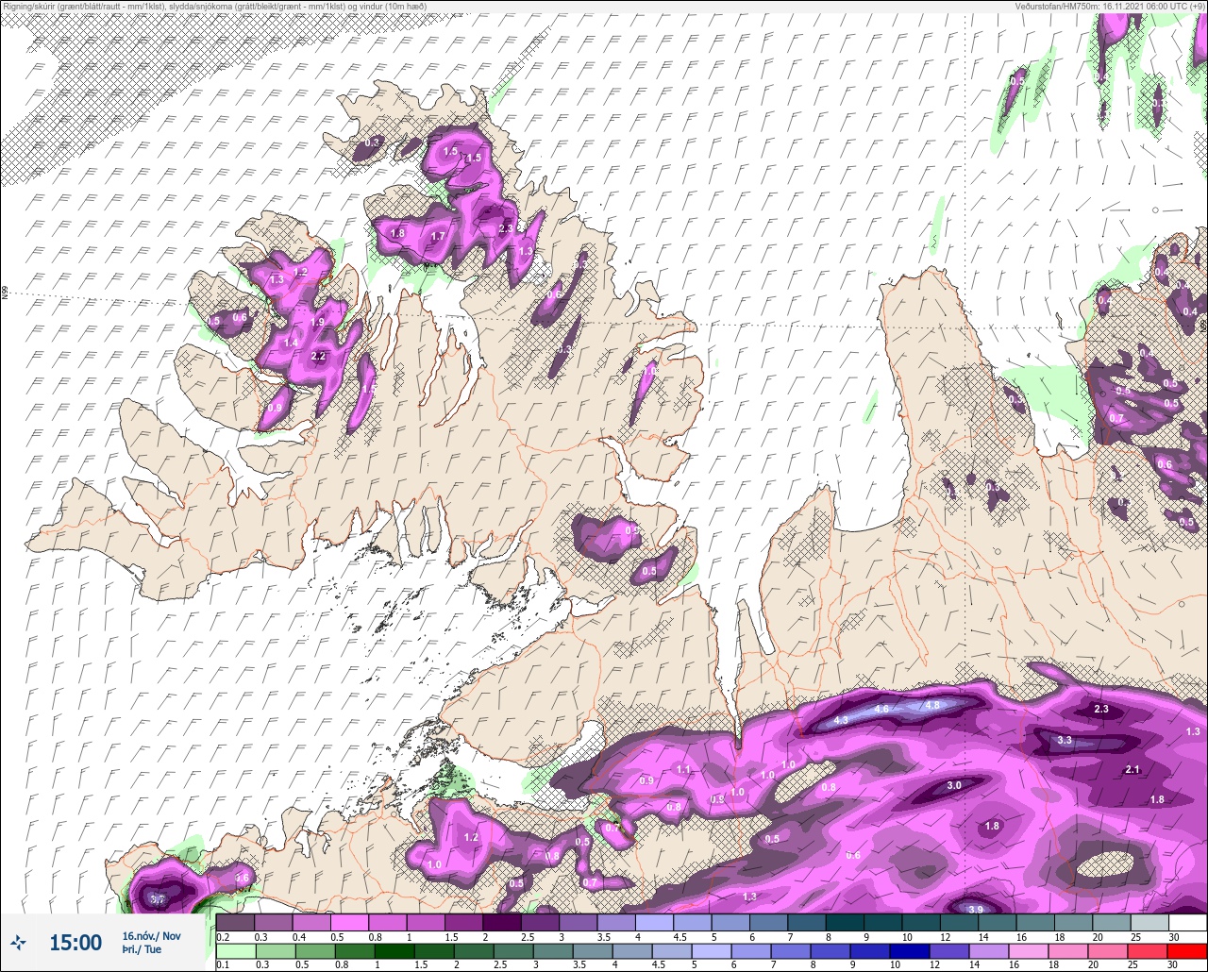
Task: Click the red rain legend swatch at 30
Action: [1187, 950]
